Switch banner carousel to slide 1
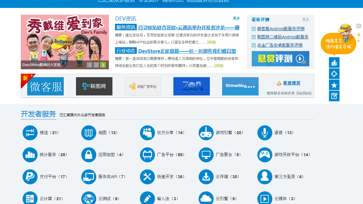The image size is (363, 204). click(x=90, y=65)
